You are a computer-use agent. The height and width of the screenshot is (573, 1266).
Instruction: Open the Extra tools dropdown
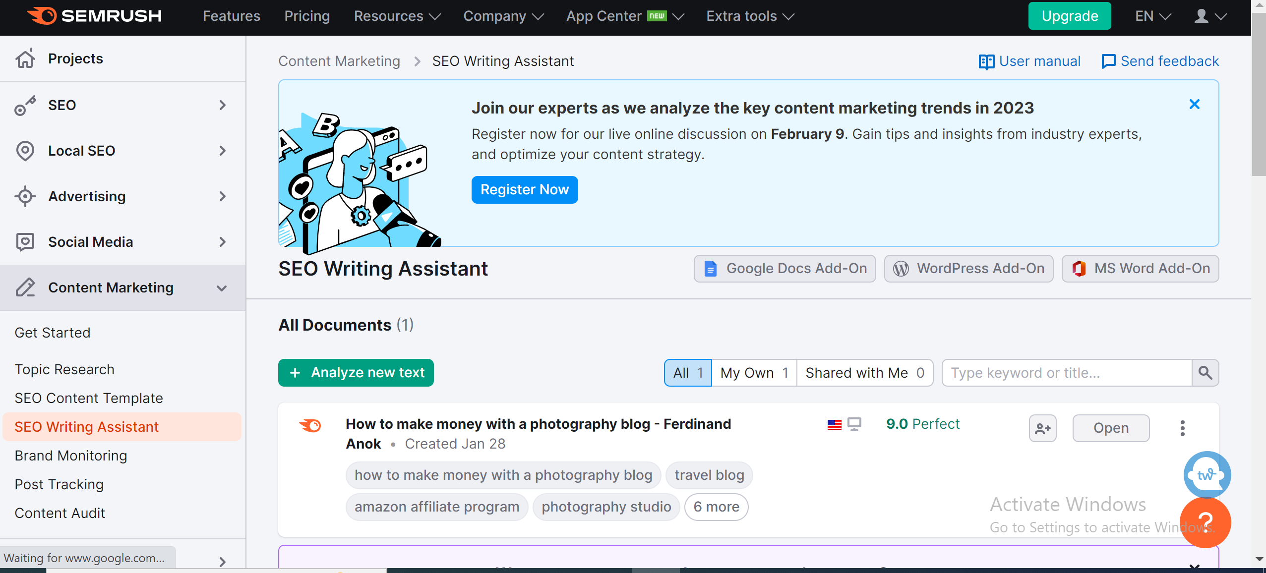tap(750, 16)
